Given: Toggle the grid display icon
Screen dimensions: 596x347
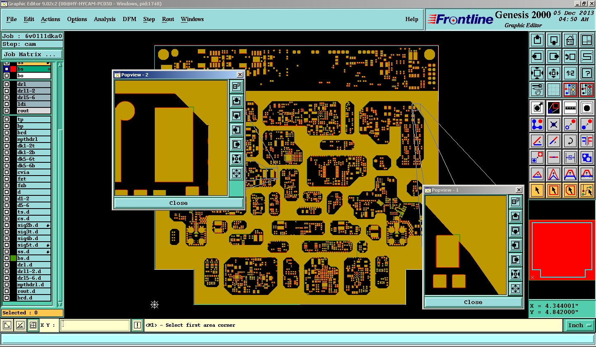Looking at the screenshot, I should tap(554, 90).
